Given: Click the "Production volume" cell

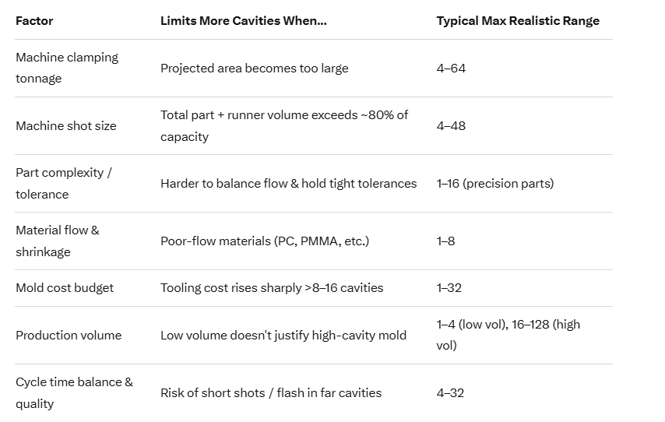Looking at the screenshot, I should pyautogui.click(x=69, y=336).
